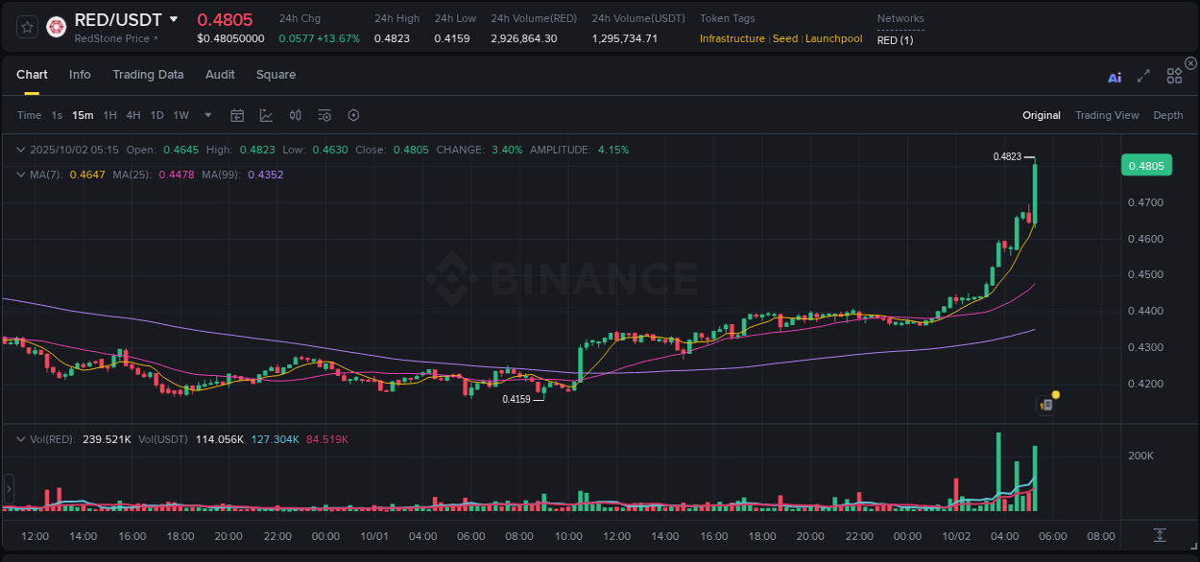Click the green 0.4805 price label
This screenshot has width=1200, height=562.
1147,165
